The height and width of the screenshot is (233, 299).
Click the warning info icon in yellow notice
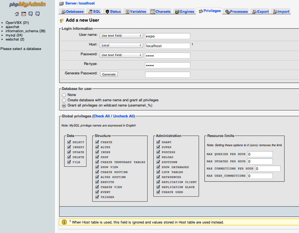[x=64, y=222]
